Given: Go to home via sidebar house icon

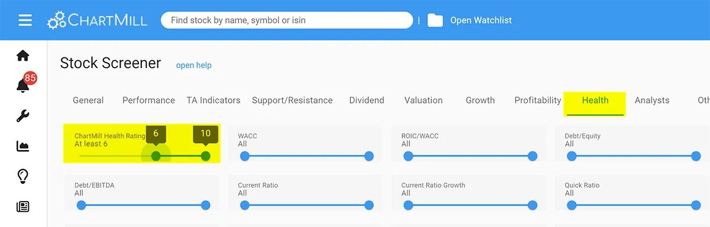Looking at the screenshot, I should pos(22,56).
